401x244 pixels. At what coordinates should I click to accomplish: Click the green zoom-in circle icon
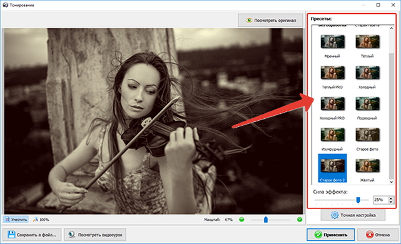click(300, 220)
